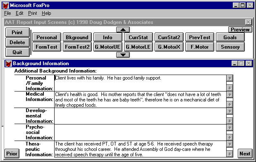Open the Edit menu
This screenshot has height=162, width=256.
click(19, 13)
